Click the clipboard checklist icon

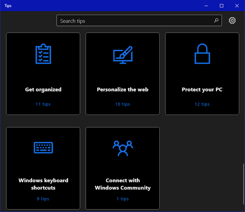(x=43, y=54)
